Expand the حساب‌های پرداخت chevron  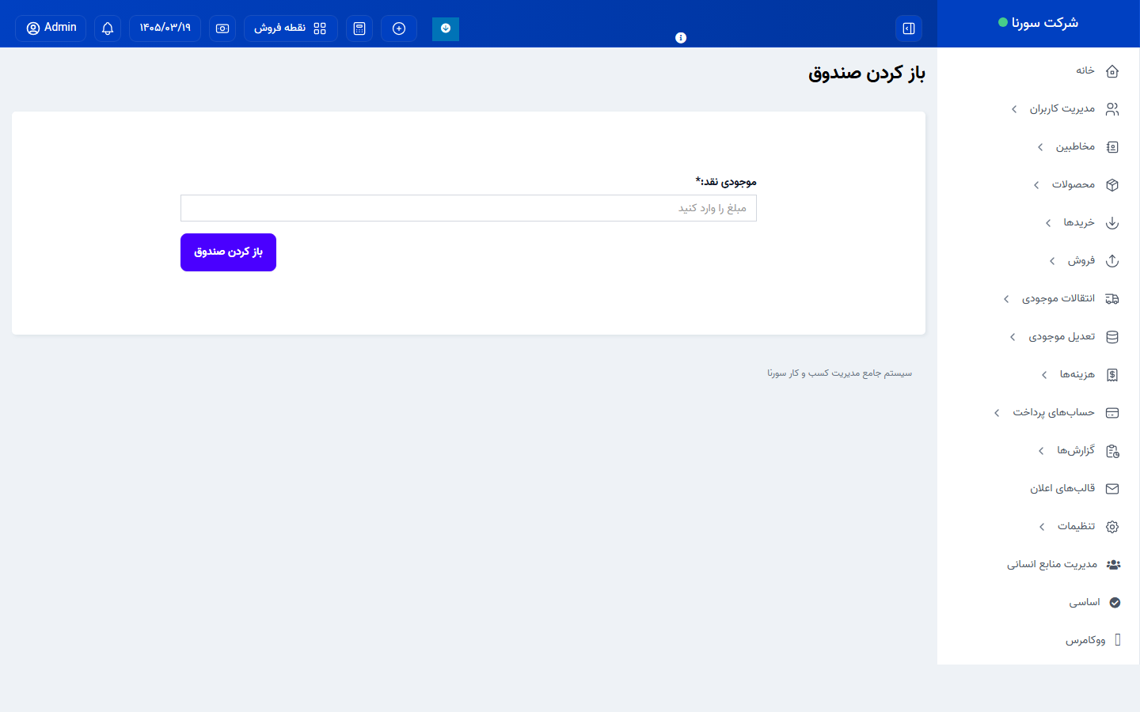(x=997, y=413)
